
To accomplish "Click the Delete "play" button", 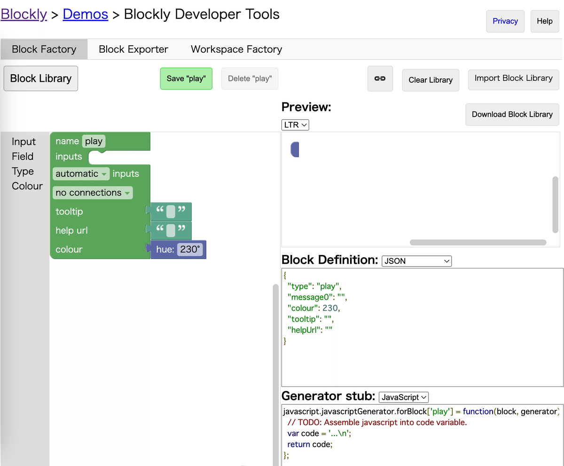I will click(x=250, y=79).
